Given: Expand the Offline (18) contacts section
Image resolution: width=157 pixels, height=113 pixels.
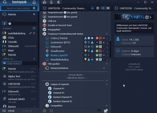Looking at the screenshot, I should point(34,59).
